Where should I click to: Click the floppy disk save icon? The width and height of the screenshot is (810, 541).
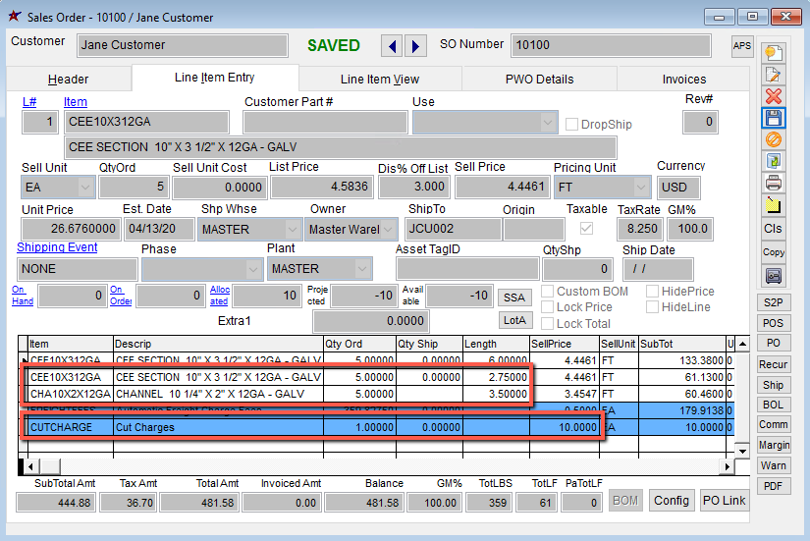click(774, 118)
